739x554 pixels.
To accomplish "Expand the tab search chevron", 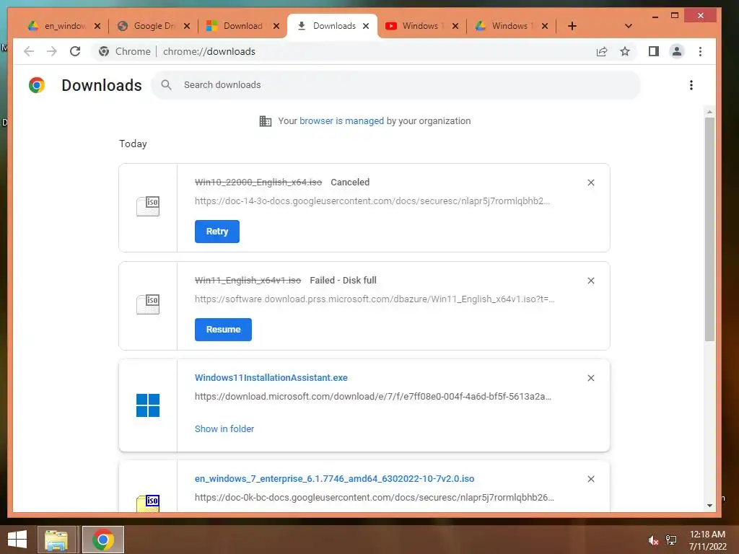I will 629,26.
